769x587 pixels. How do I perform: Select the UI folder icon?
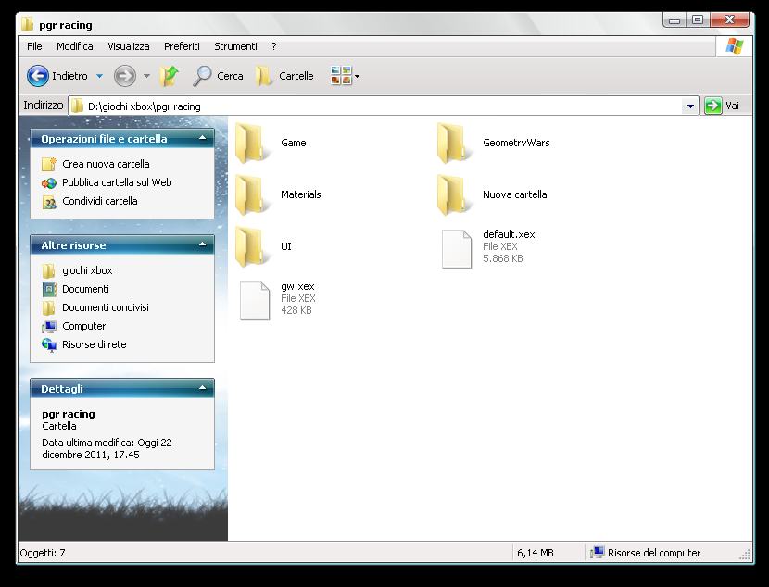[252, 246]
